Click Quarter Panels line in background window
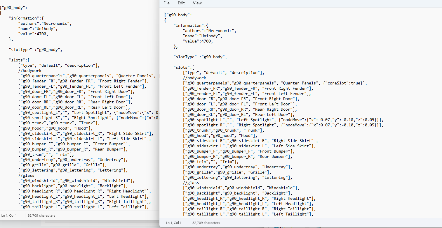 point(88,76)
